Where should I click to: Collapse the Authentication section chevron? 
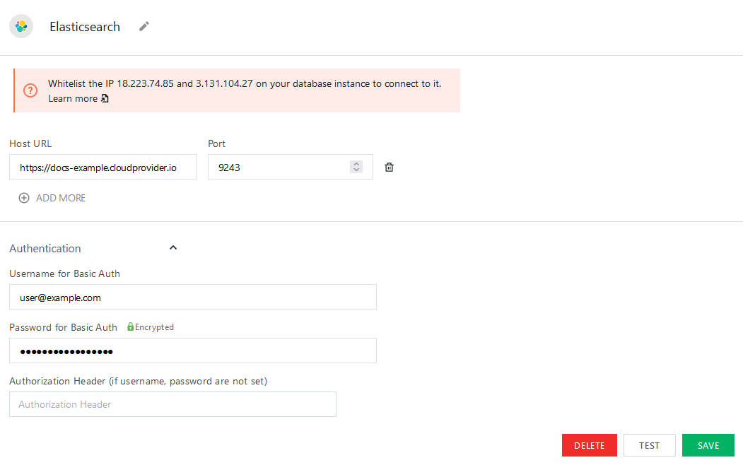172,247
